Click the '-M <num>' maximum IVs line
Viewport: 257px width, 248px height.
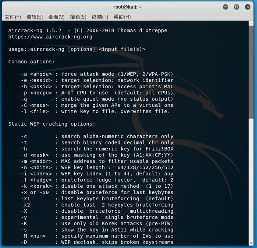pos(97,236)
